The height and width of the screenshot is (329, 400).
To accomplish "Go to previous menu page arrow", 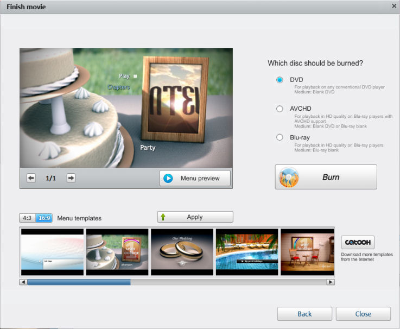I will (x=31, y=178).
